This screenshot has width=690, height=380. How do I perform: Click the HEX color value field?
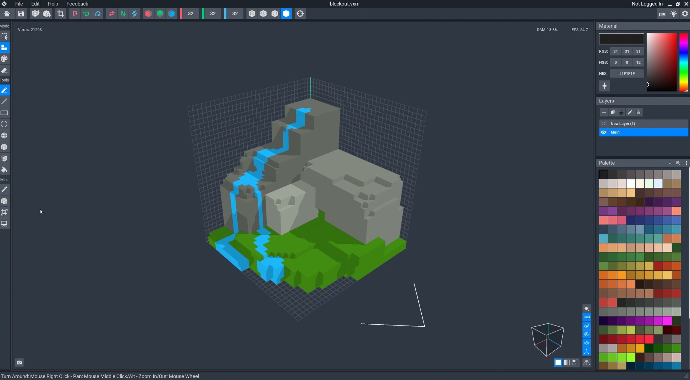(627, 74)
